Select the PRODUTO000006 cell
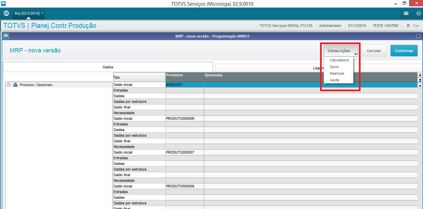Viewport: 423px width, 209px height. tap(185, 118)
